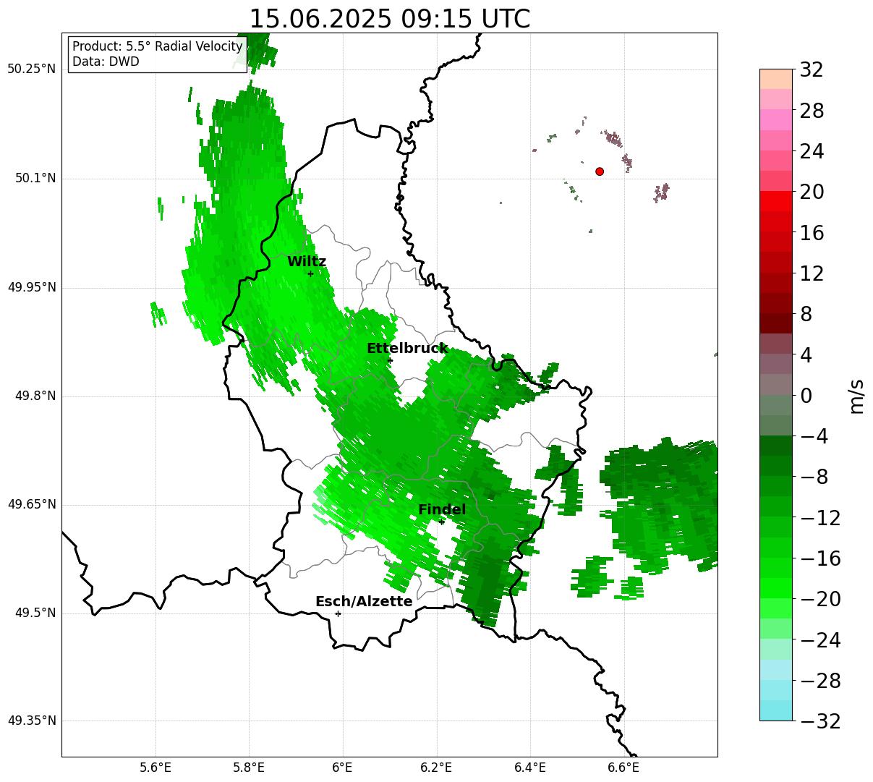Click the cyan bottom colorbar swatch

pos(776,710)
